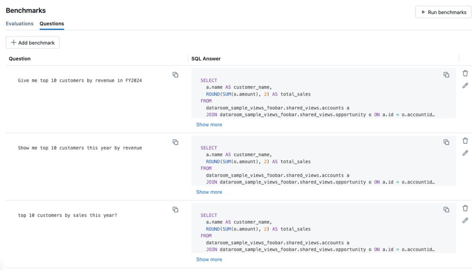The width and height of the screenshot is (476, 270).
Task: Copy SQL answer for FY2024 revenue question
Action: [446, 75]
